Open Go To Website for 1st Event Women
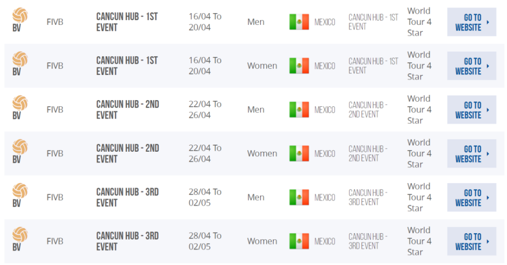Viewport: 507px width, 265px height. tap(472, 66)
